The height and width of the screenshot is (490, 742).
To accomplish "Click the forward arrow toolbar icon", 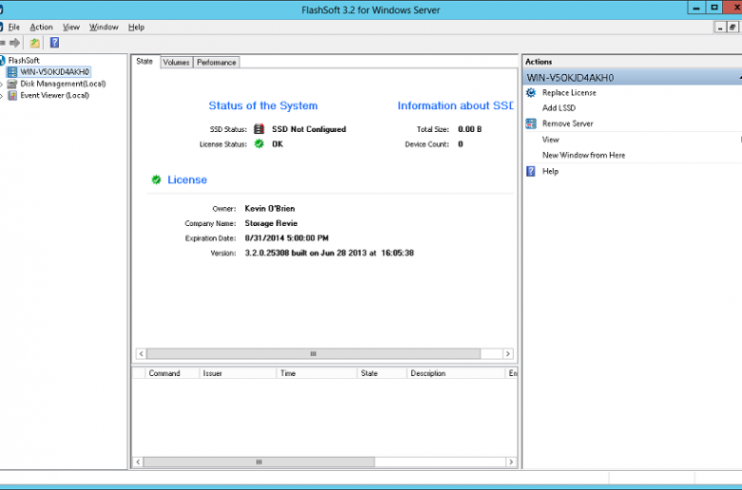I will point(15,43).
